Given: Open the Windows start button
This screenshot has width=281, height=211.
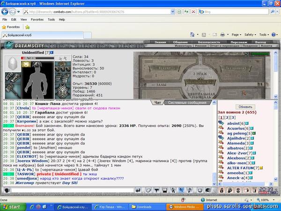Looking at the screenshot, I should tap(13, 207).
